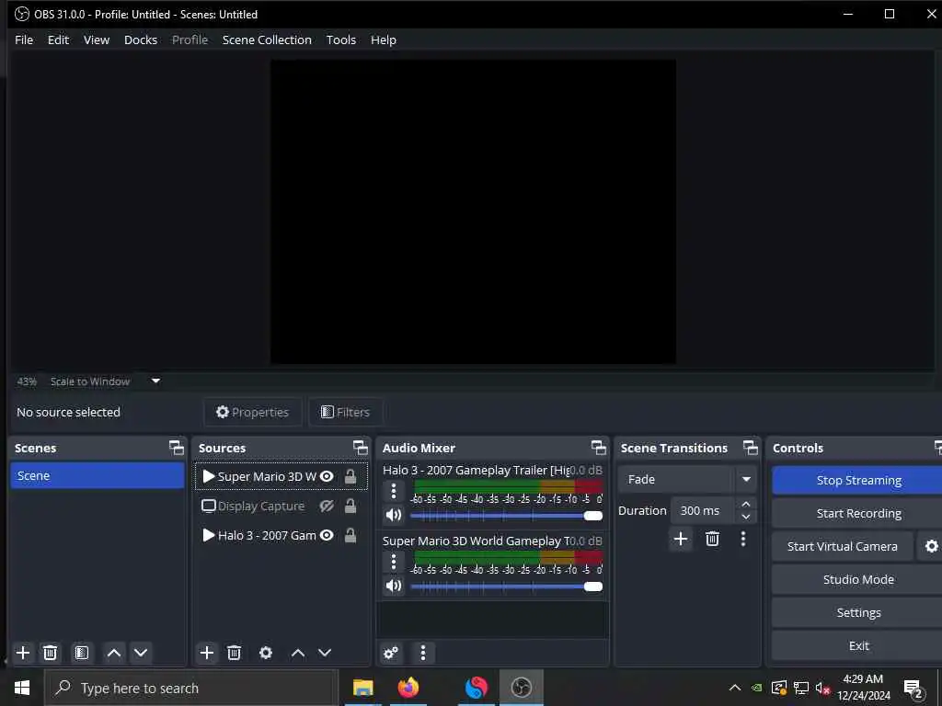Click the 300 ms duration field
The height and width of the screenshot is (706, 942).
pos(703,510)
